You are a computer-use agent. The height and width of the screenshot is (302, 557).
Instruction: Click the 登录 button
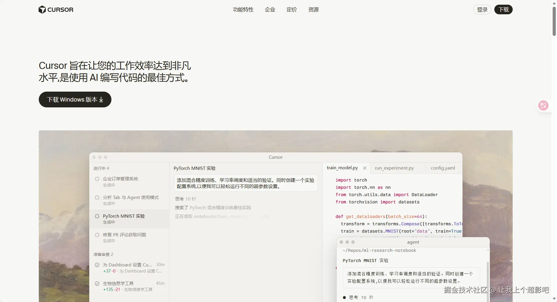pyautogui.click(x=482, y=10)
